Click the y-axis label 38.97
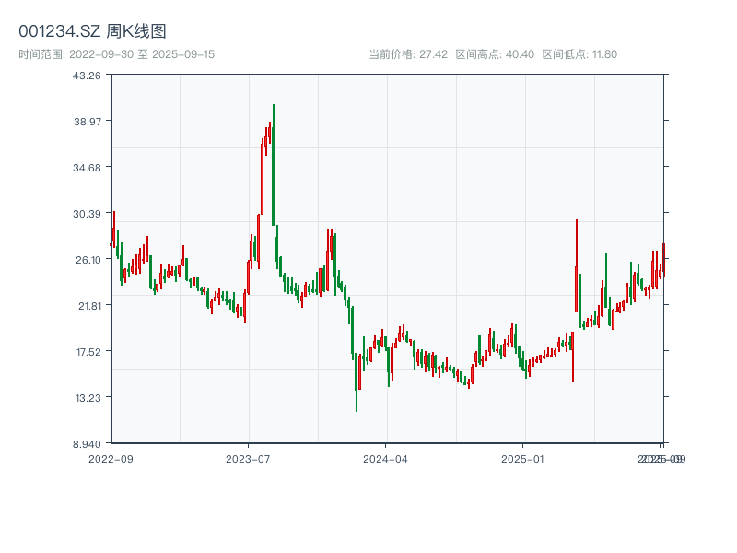 [x=87, y=122]
